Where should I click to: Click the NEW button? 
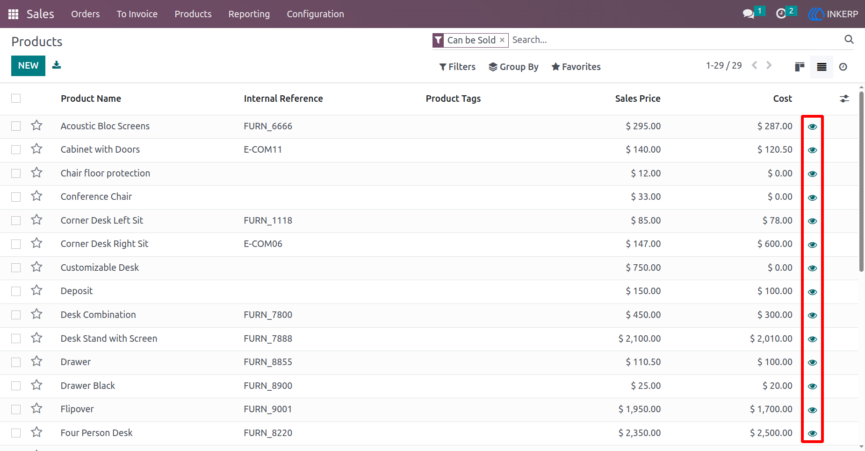pos(28,66)
